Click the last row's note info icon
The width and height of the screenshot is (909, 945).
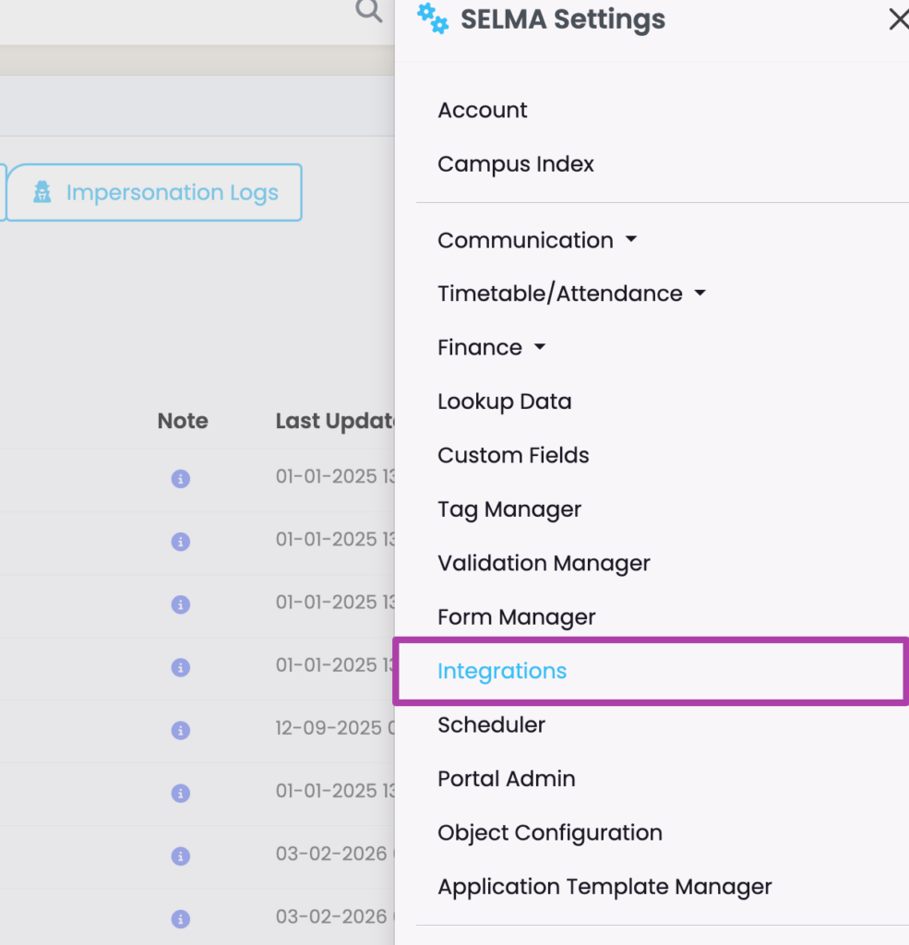(181, 918)
